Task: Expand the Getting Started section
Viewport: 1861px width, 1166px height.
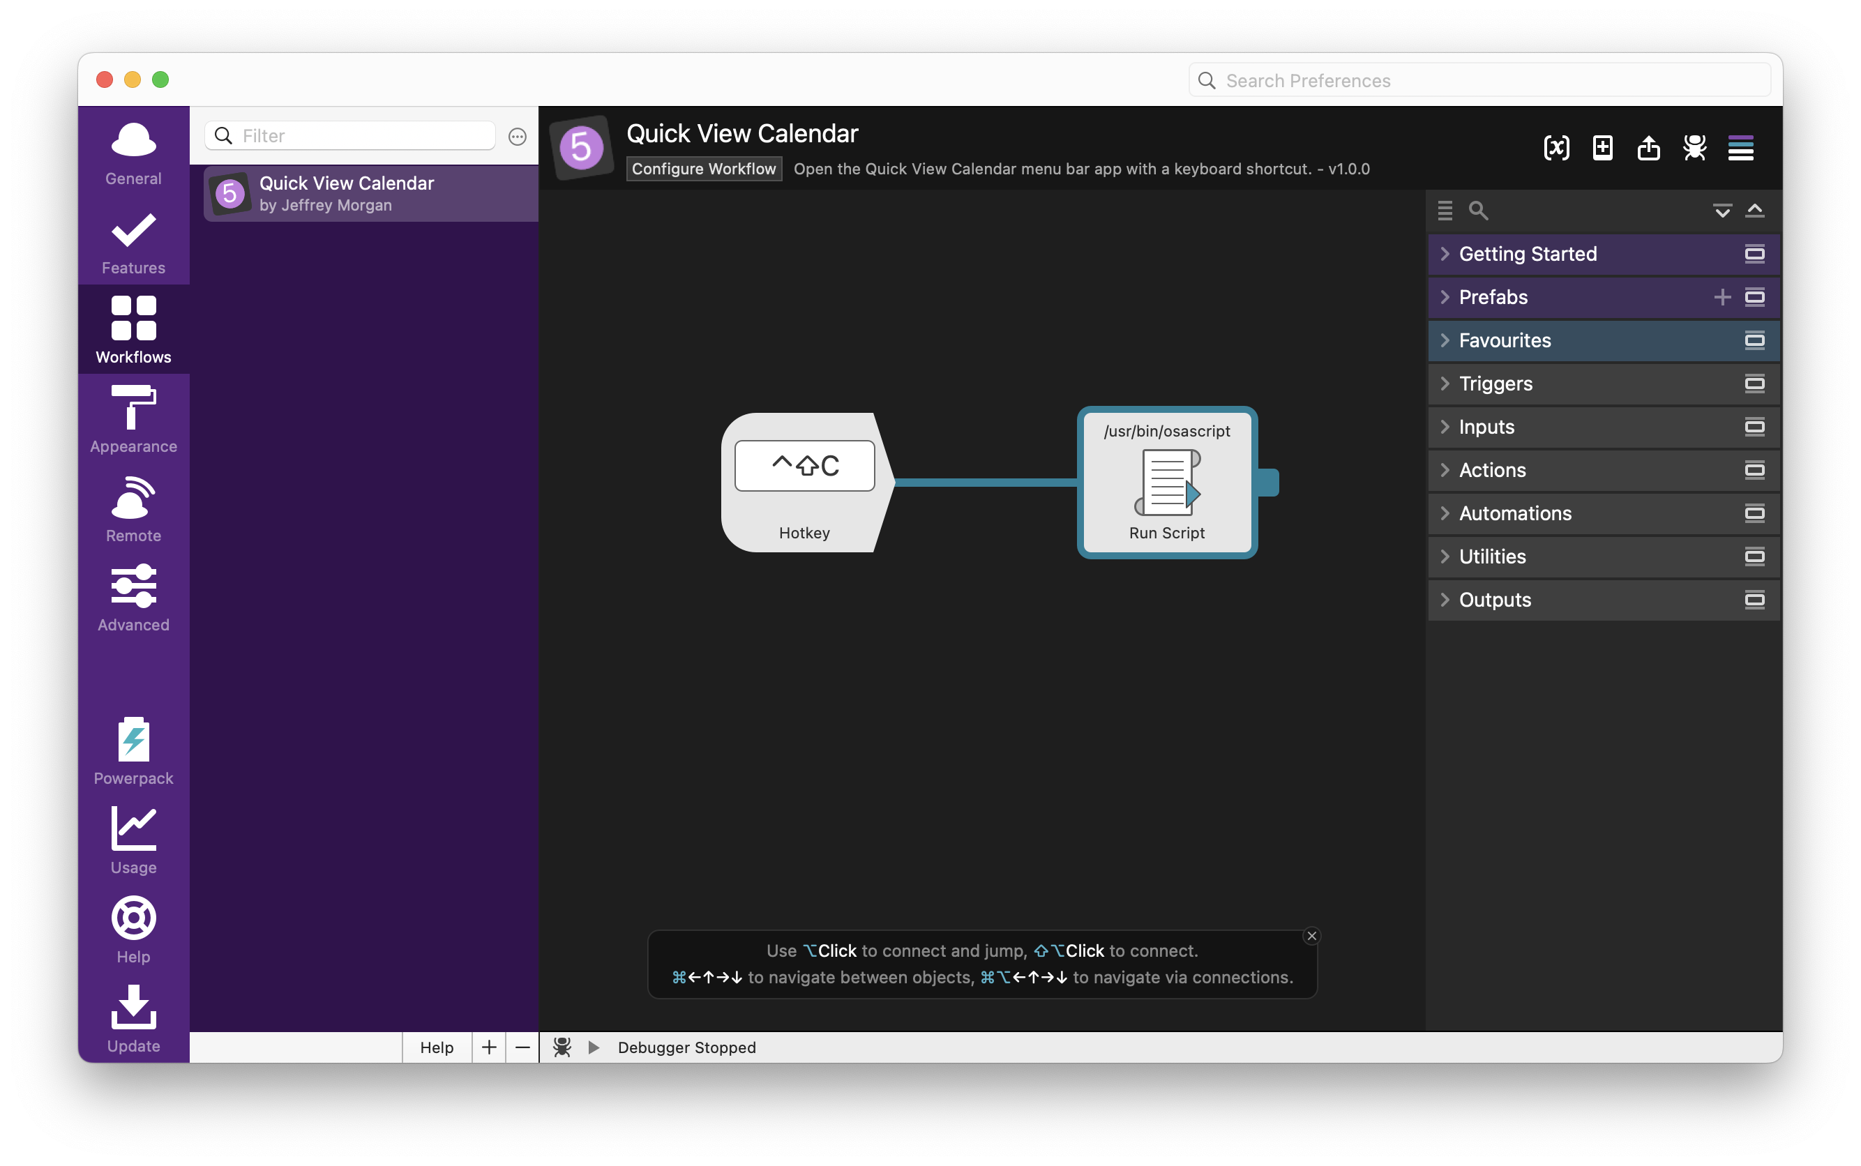Action: [1445, 254]
